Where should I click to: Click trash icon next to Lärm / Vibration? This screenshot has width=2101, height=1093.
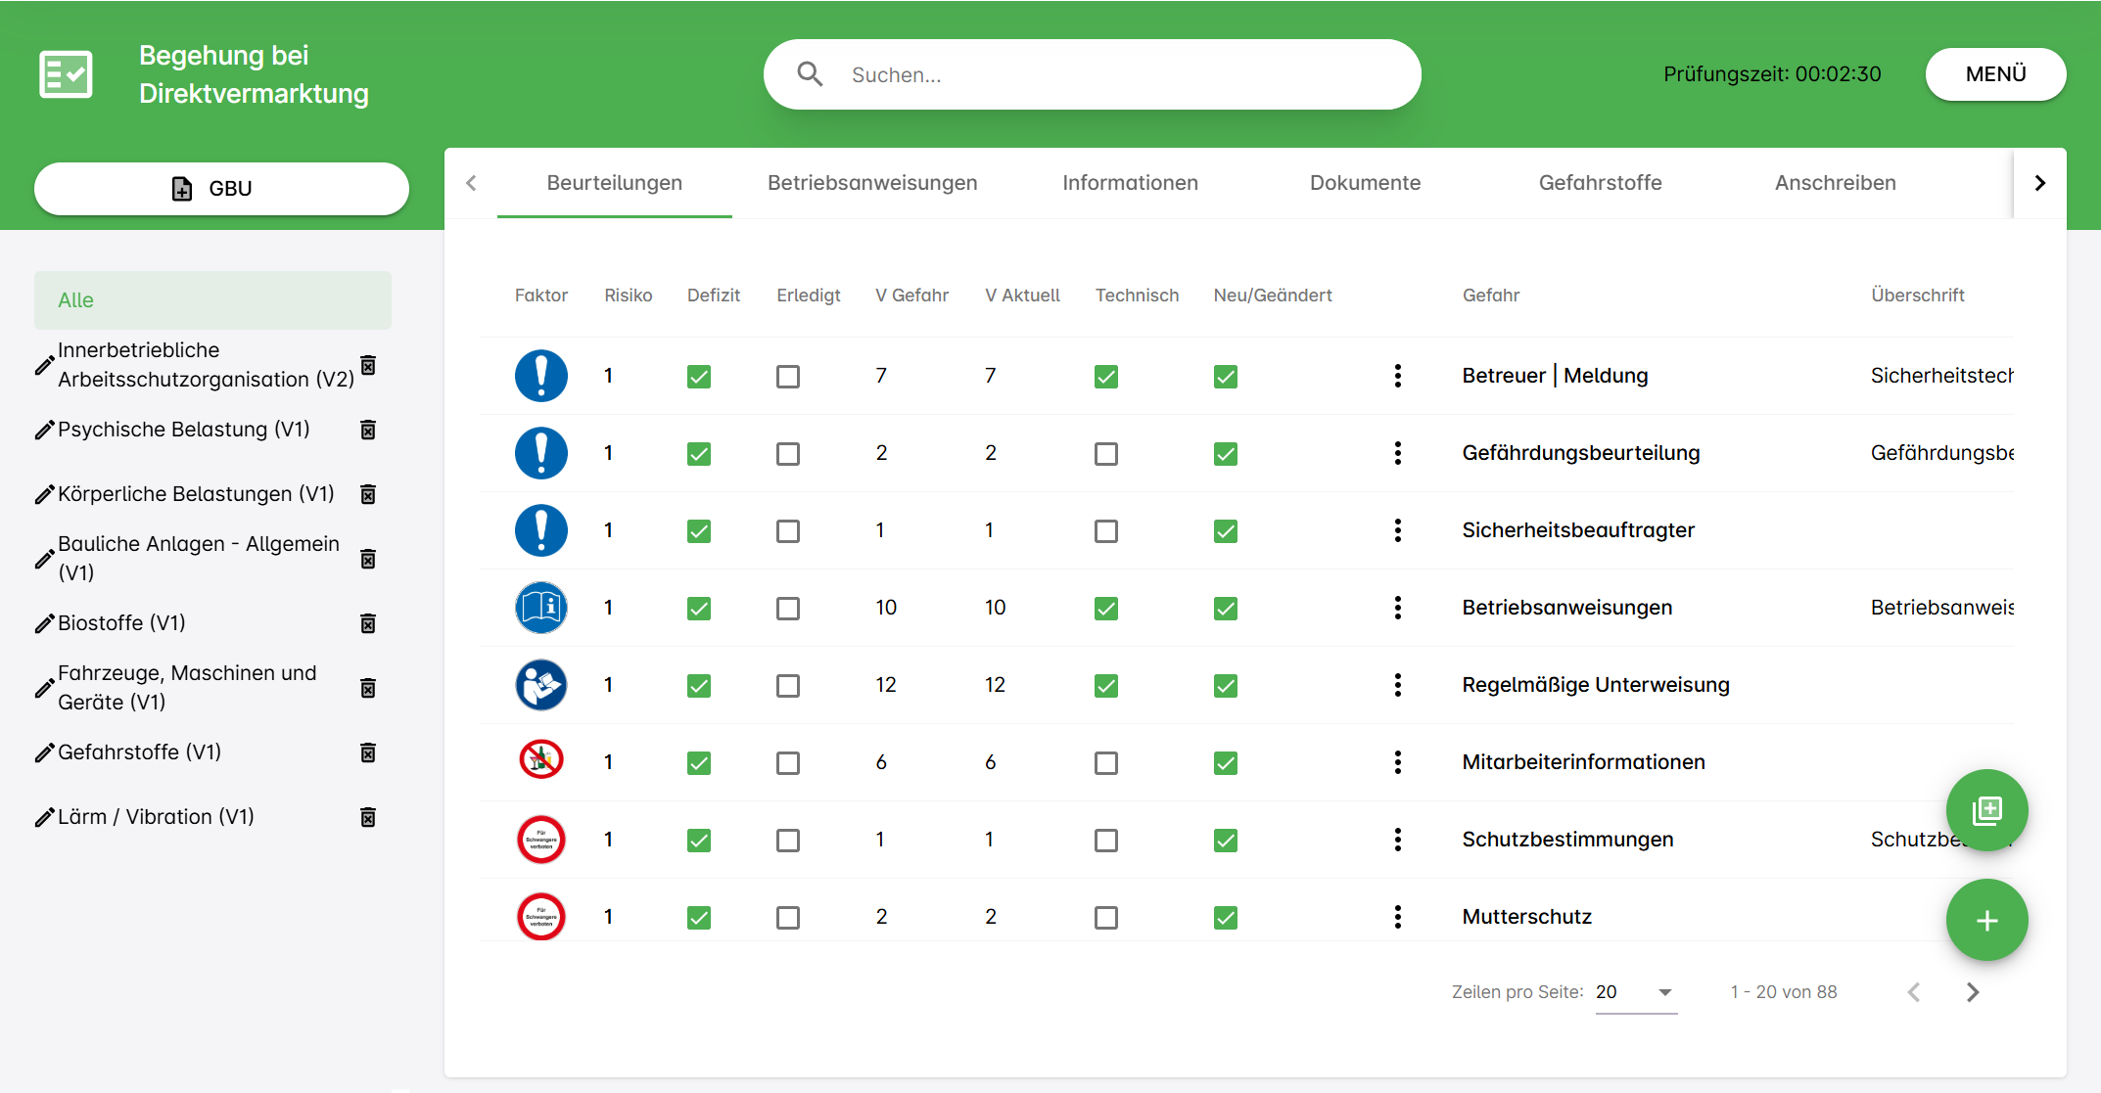tap(368, 817)
